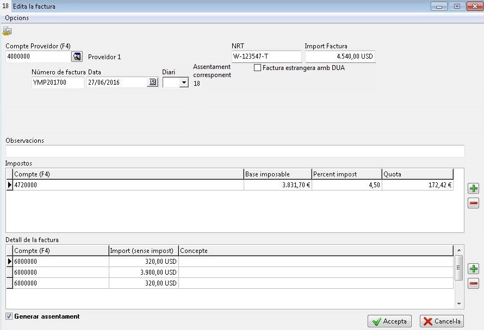
Task: Edit the Import Factura amount field
Action: pyautogui.click(x=340, y=56)
